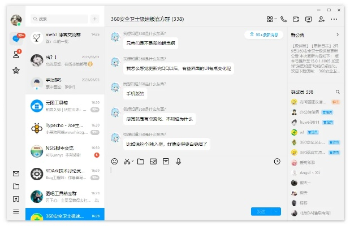Click the send image icon
350x226 pixels.
click(153, 162)
